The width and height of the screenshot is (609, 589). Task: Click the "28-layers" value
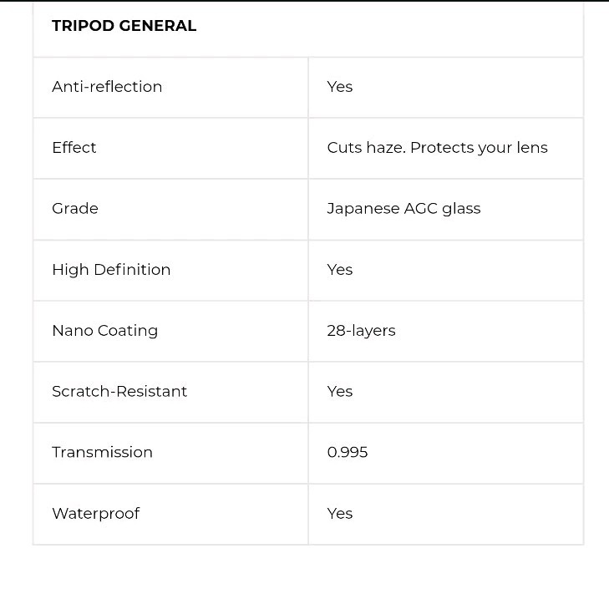361,331
